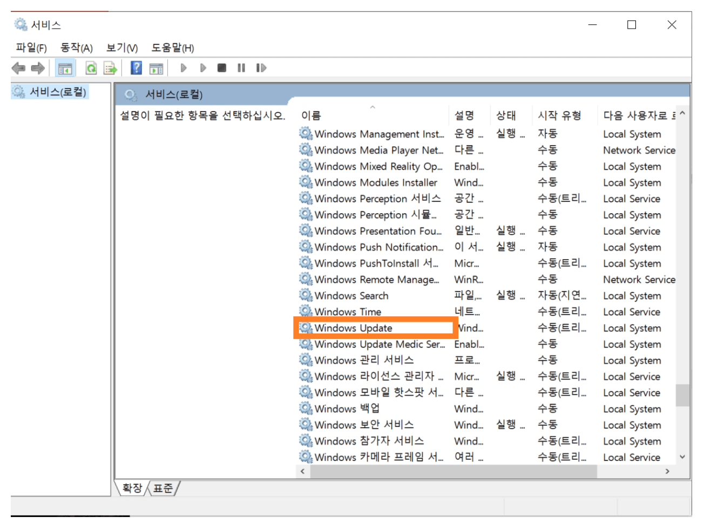Switch to the 확장 tab

click(132, 488)
